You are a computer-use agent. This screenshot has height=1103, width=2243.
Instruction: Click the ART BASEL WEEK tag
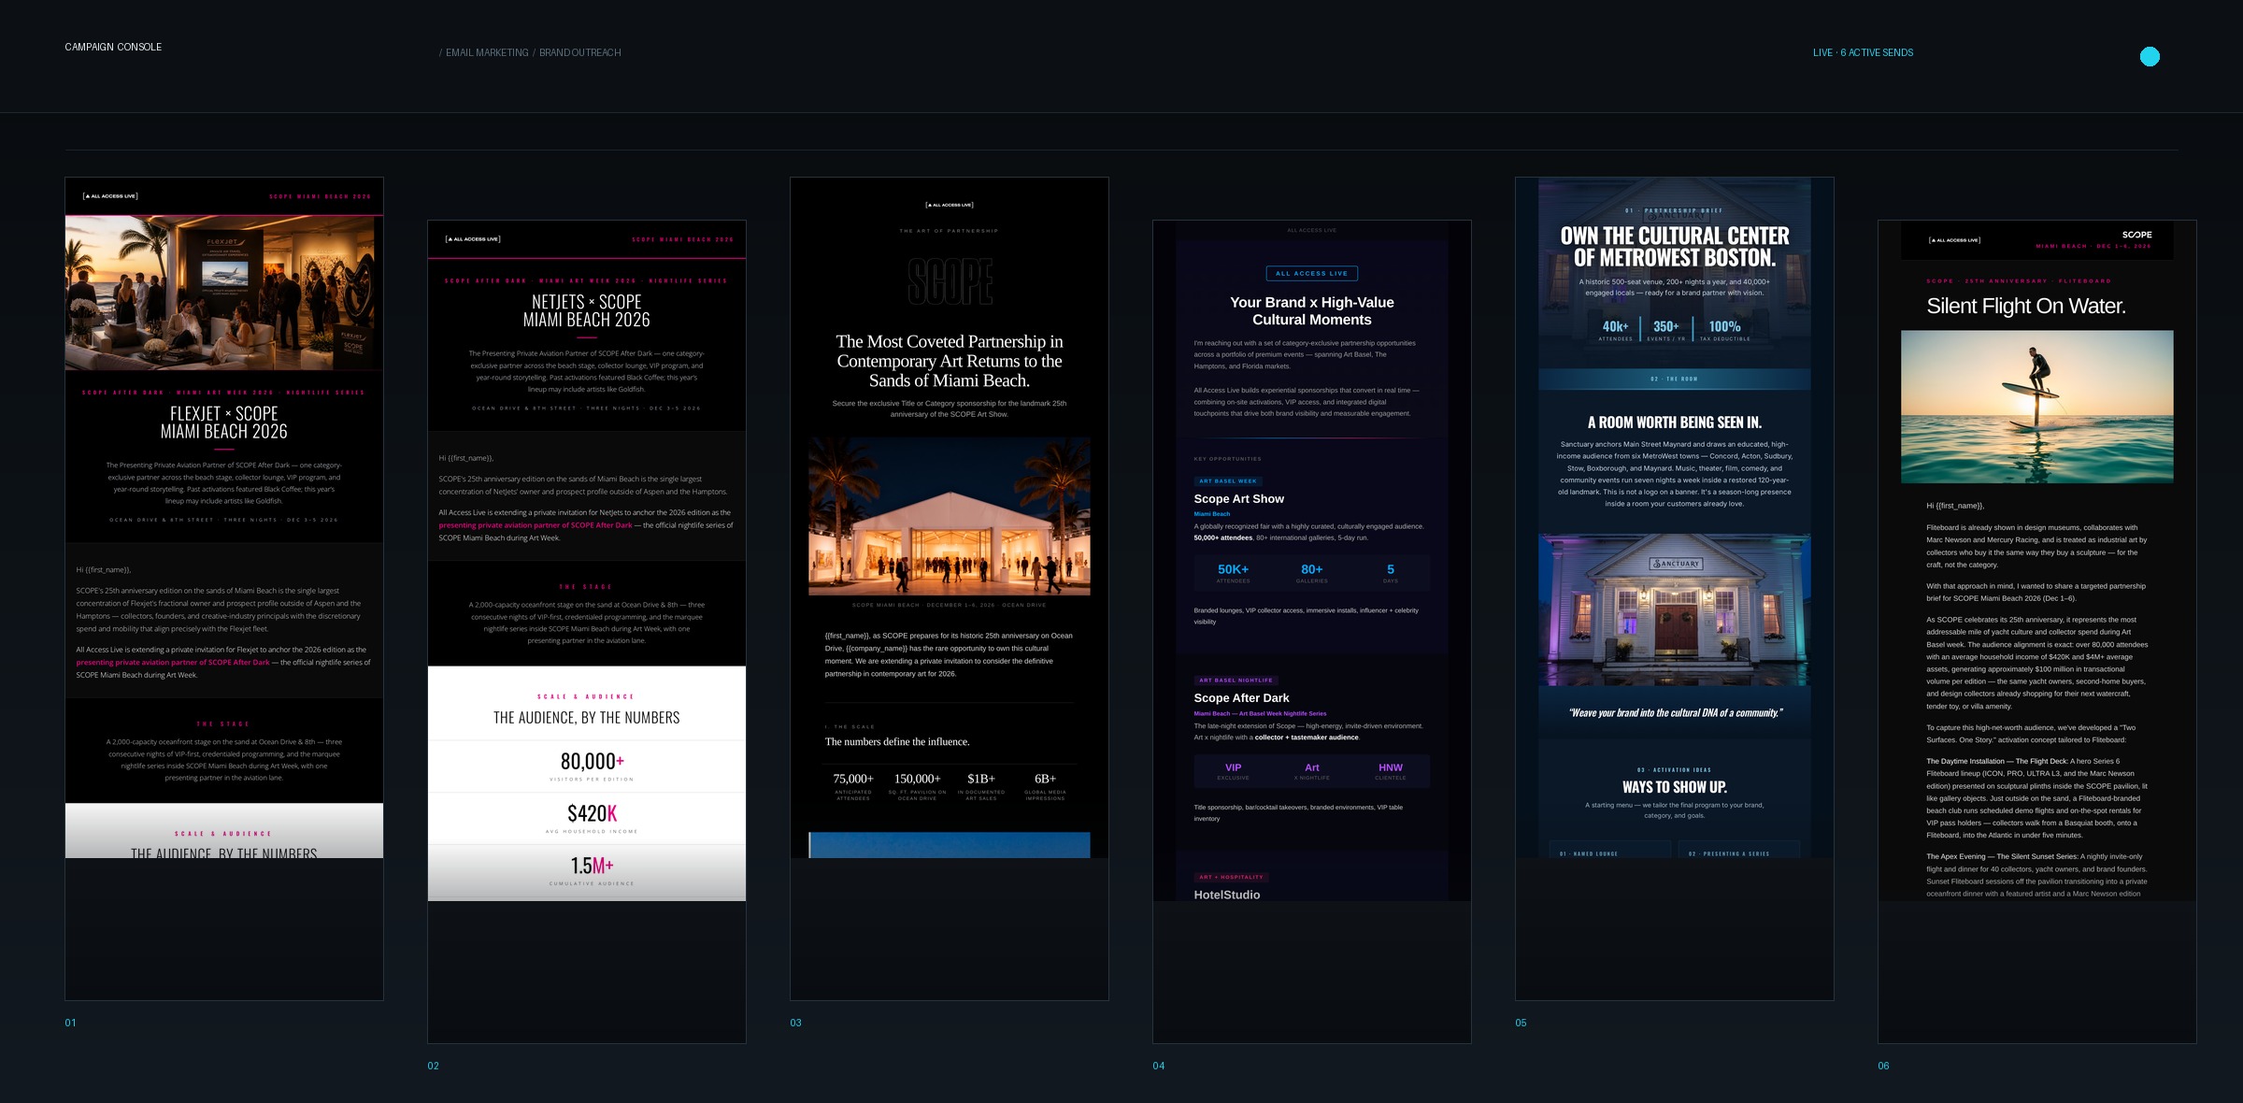(x=1227, y=481)
